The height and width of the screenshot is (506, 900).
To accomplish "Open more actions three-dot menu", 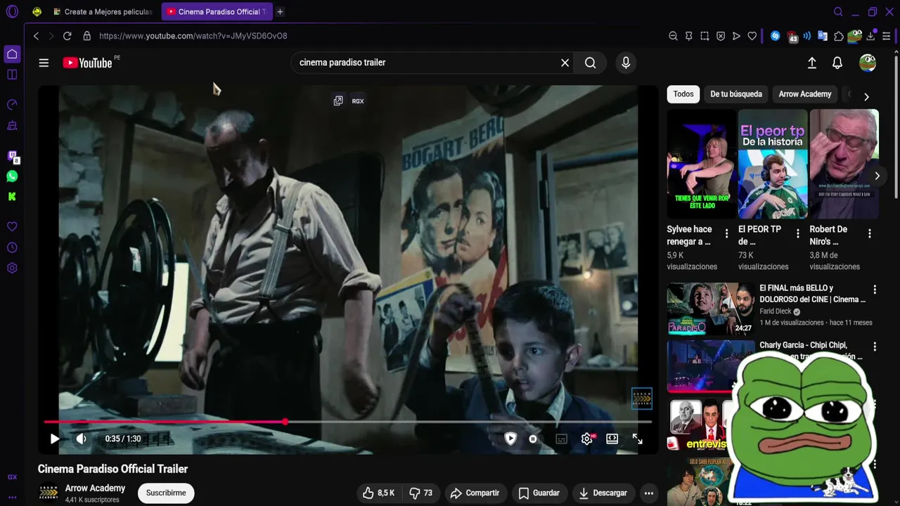I will click(x=649, y=493).
